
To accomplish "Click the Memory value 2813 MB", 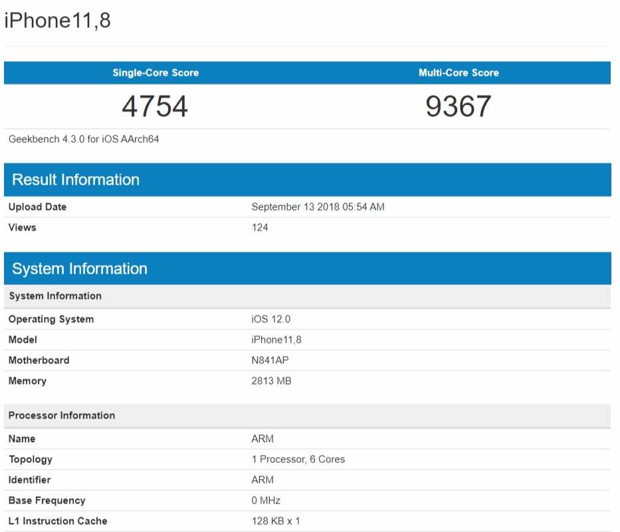I will 271,381.
